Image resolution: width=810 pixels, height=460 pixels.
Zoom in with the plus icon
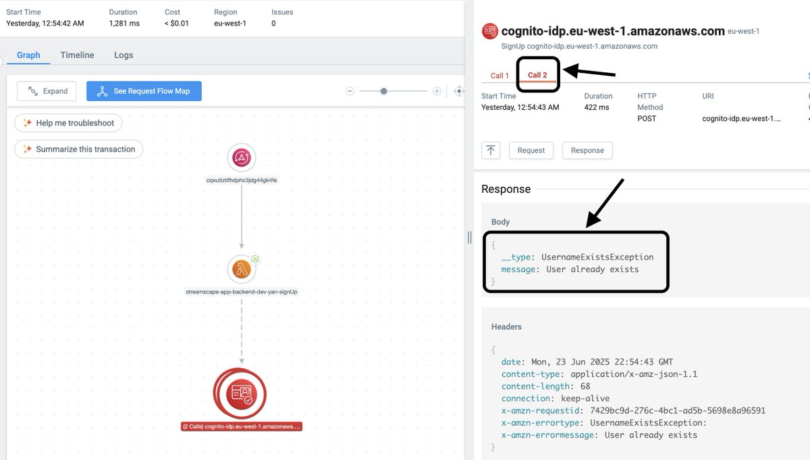pos(437,91)
